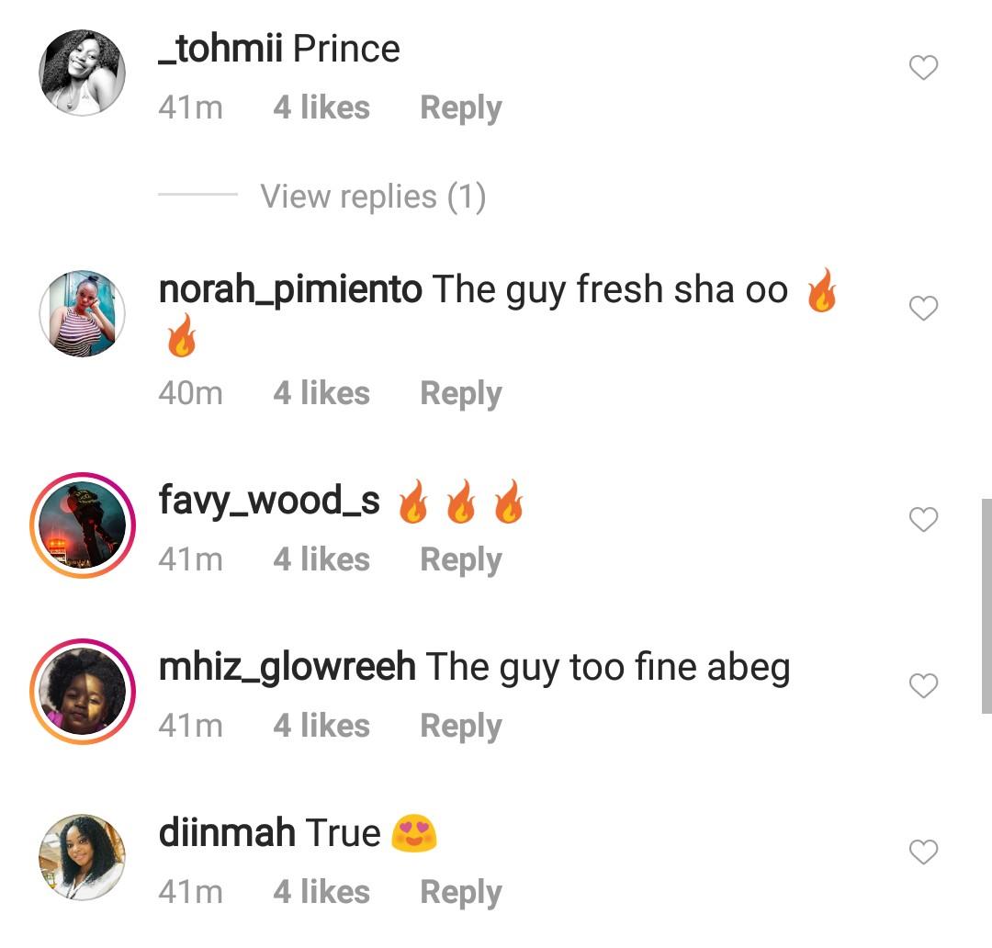Image resolution: width=992 pixels, height=948 pixels.
Task: Reply to diinmah's comment
Action: (460, 893)
